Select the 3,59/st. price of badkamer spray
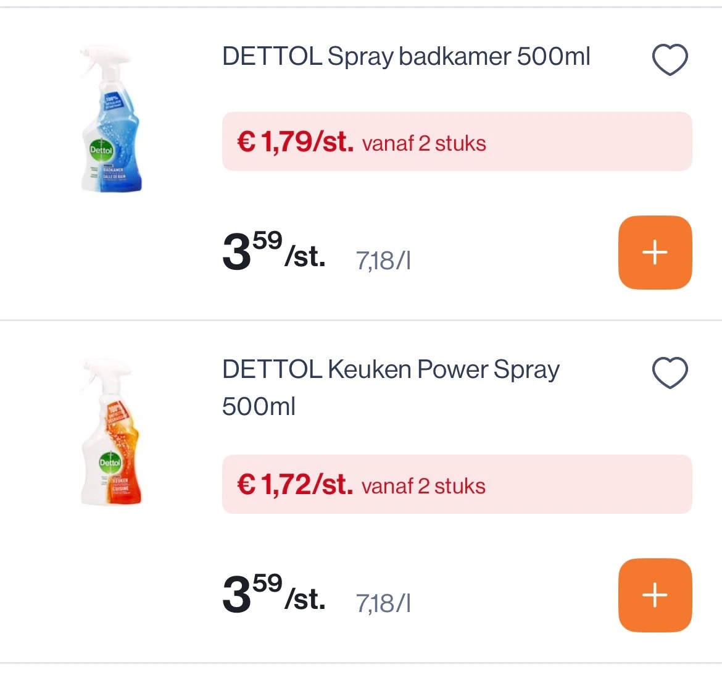 pyautogui.click(x=273, y=252)
